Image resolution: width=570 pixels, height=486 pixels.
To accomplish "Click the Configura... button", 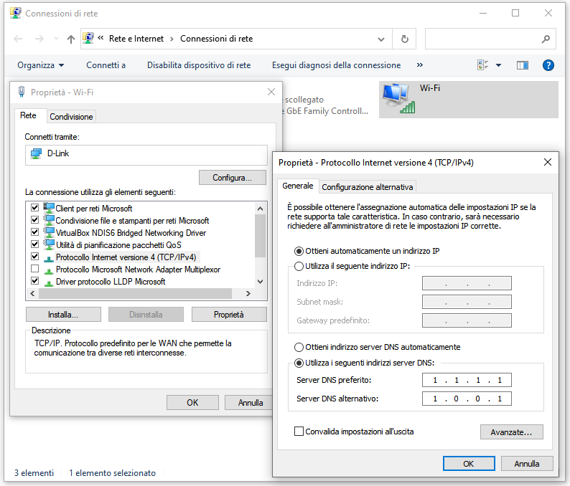I will (x=232, y=177).
